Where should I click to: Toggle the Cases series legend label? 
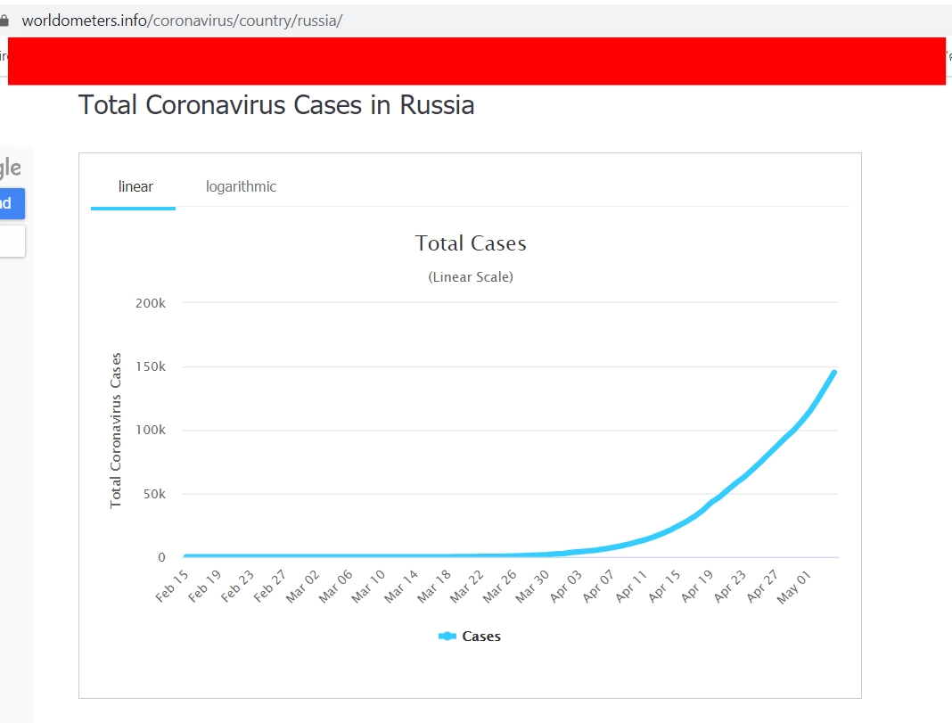pos(481,637)
